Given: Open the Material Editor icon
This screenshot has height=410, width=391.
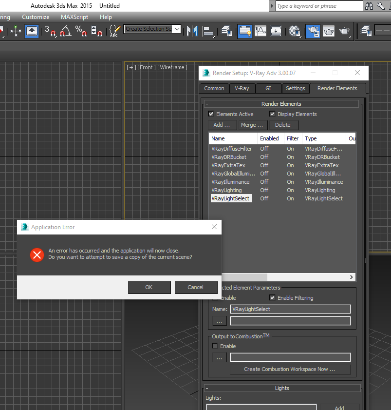Looking at the screenshot, I should coord(295,31).
